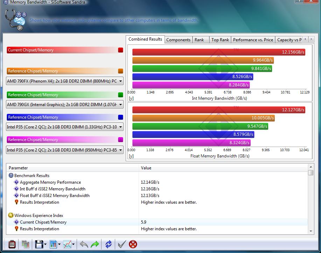321x253 pixels.
Task: Click the Benchmark Results node icon
Action: pos(11,175)
